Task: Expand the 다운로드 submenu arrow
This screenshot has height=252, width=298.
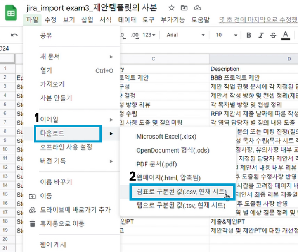Action: (x=111, y=134)
